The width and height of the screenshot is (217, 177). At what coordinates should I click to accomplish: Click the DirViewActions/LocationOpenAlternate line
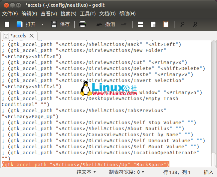pos(100,153)
